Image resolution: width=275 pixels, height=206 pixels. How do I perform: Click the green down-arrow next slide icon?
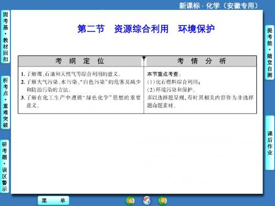[163, 201]
